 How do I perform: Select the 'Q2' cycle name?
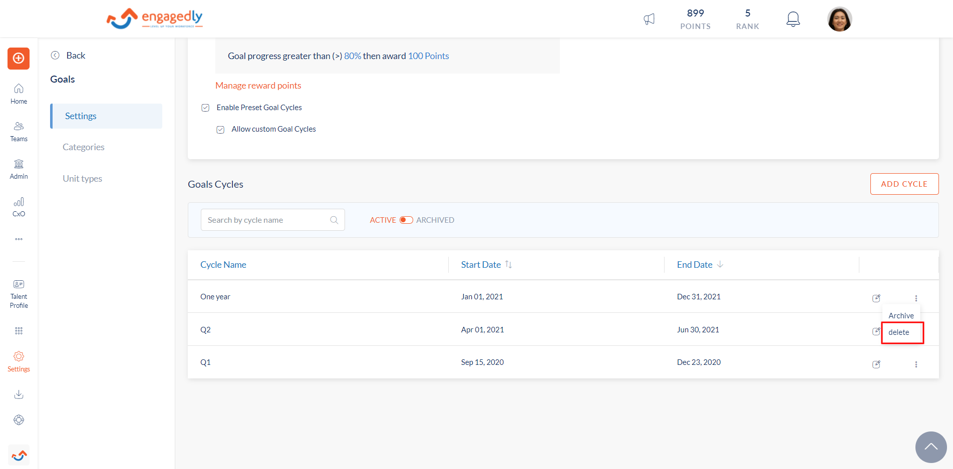pyautogui.click(x=205, y=329)
